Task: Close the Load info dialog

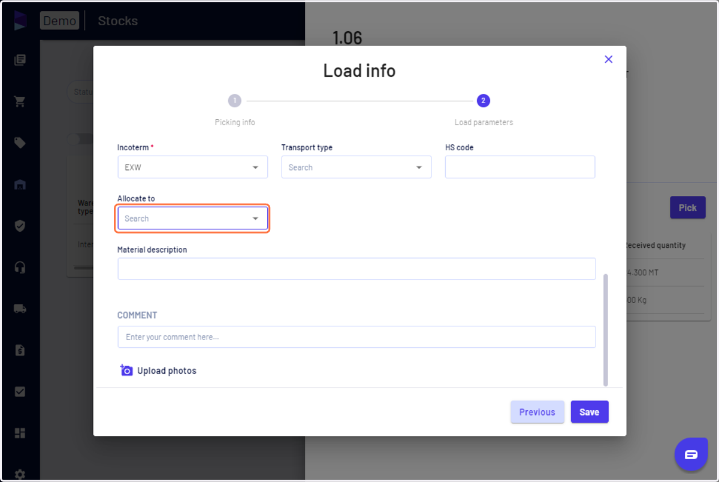Action: (608, 59)
